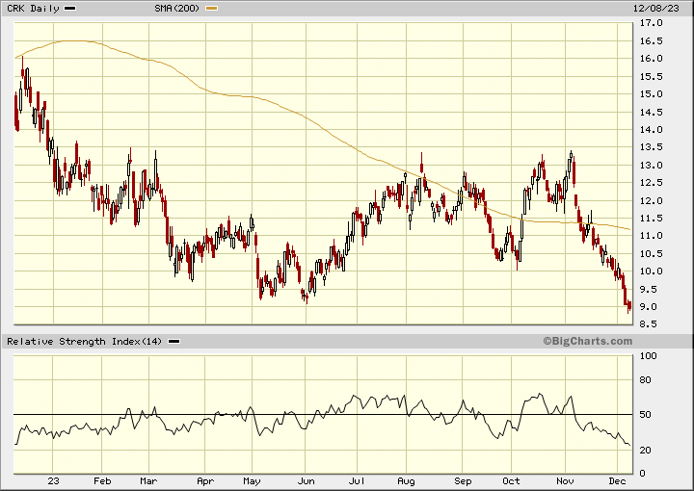Click the 13.5 price axis label
694x491 pixels.
pos(651,147)
